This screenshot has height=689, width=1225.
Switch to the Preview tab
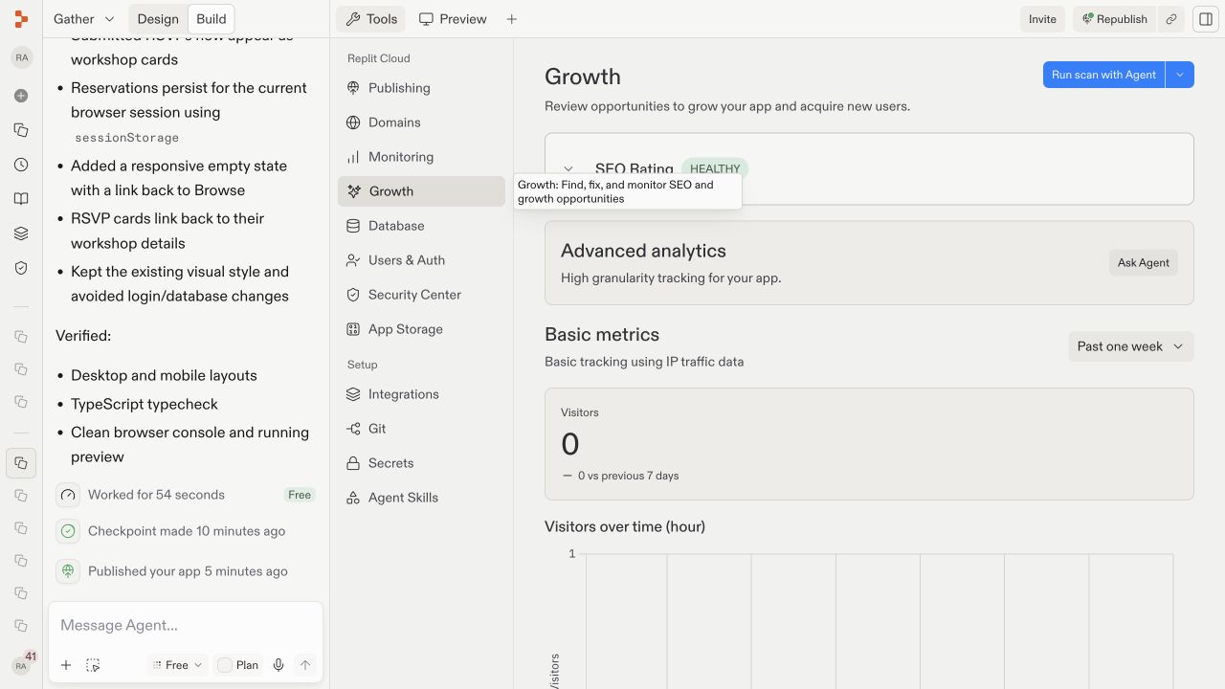[x=453, y=19]
